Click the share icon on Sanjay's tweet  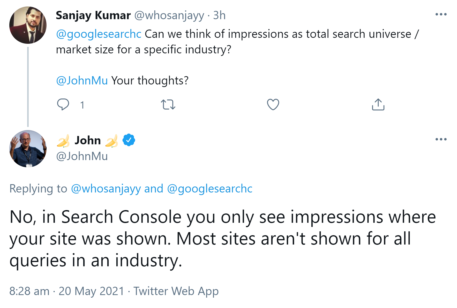378,104
